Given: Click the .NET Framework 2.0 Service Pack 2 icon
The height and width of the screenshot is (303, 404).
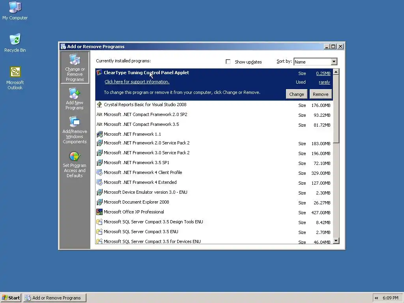Looking at the screenshot, I should (99, 143).
